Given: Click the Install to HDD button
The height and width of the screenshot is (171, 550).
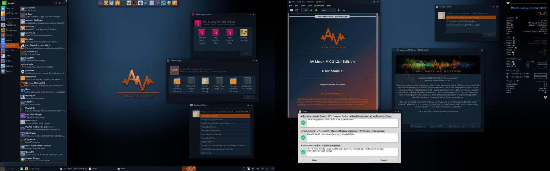Looking at the screenshot, I should click(x=436, y=126).
